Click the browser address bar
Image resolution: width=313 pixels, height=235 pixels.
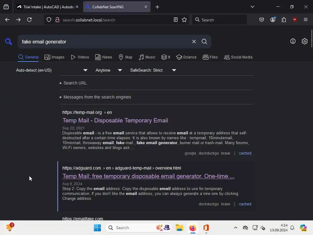tap(116, 20)
